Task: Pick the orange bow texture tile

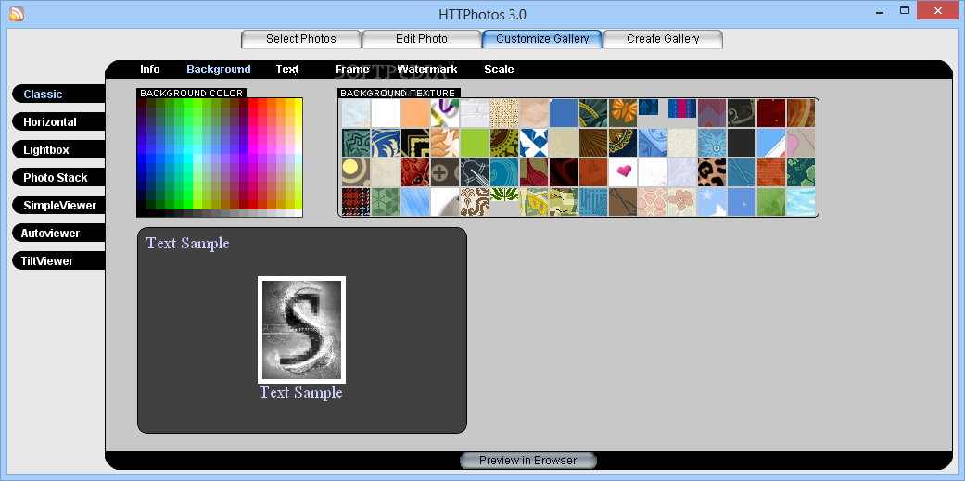Action: point(624,113)
